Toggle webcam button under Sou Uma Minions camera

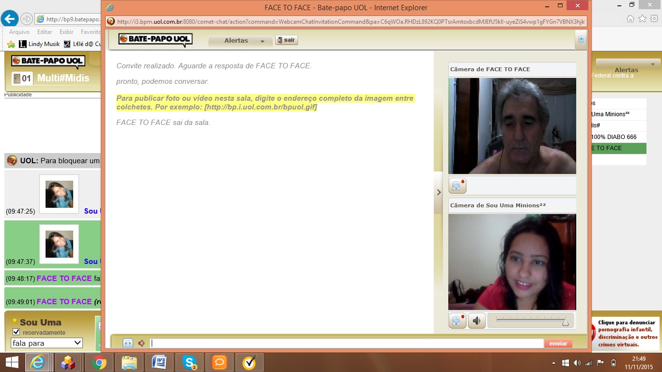tap(457, 321)
